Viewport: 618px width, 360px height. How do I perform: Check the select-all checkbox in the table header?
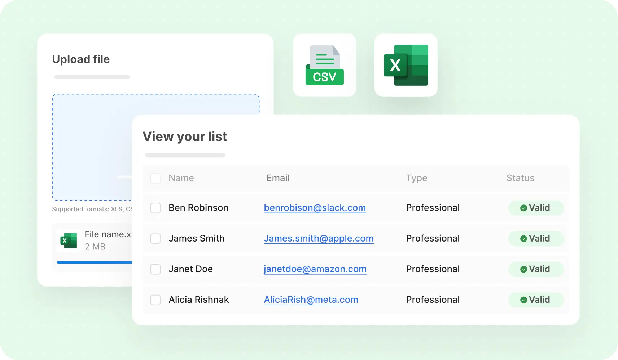(x=155, y=178)
